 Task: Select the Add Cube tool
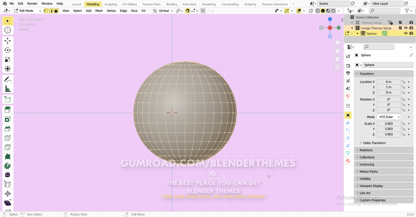pyautogui.click(x=8, y=99)
